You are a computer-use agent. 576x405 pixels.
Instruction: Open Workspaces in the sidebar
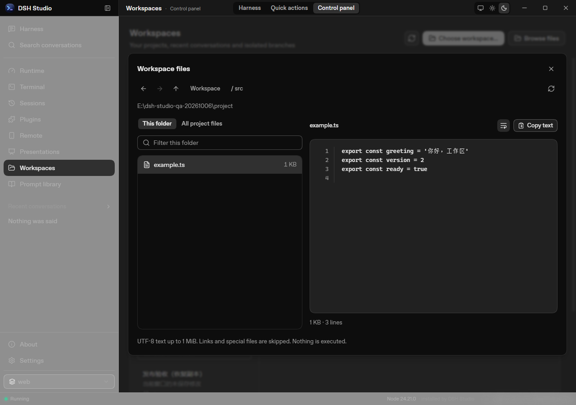tap(59, 168)
